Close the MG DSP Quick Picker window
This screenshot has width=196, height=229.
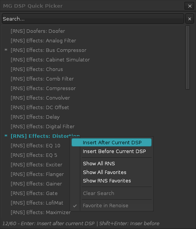coord(190,6)
